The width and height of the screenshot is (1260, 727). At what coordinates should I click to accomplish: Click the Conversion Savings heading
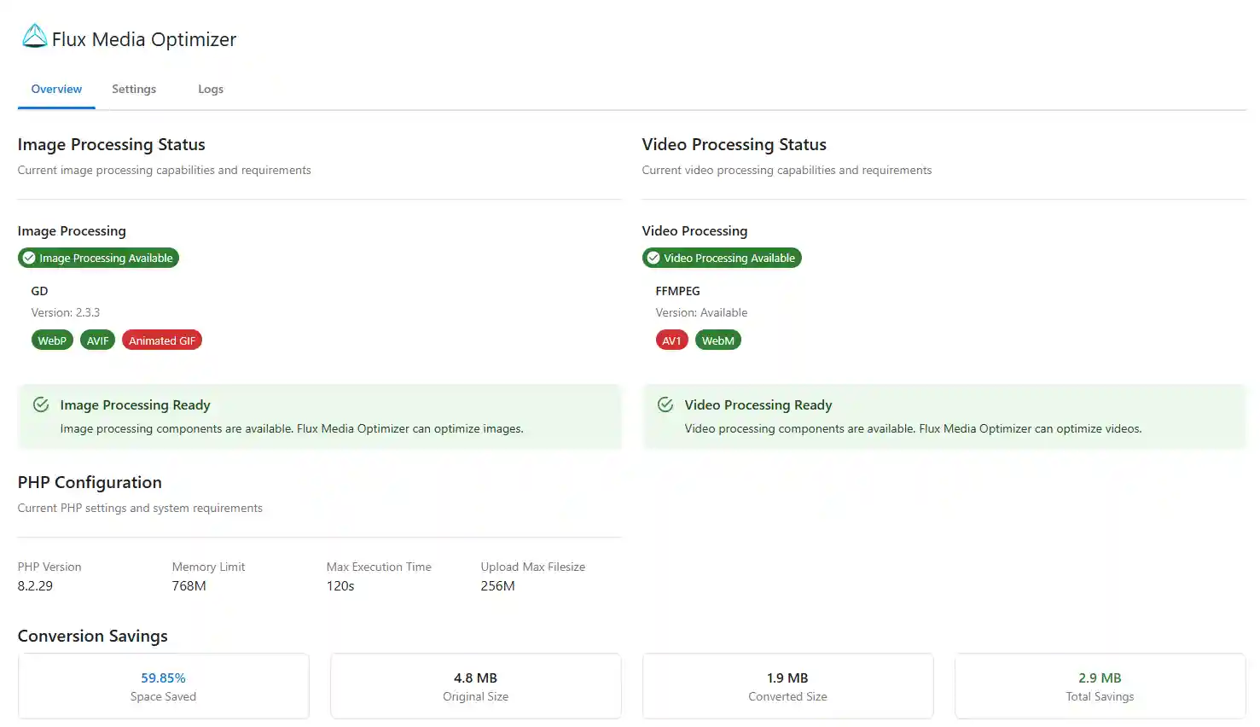pos(93,636)
